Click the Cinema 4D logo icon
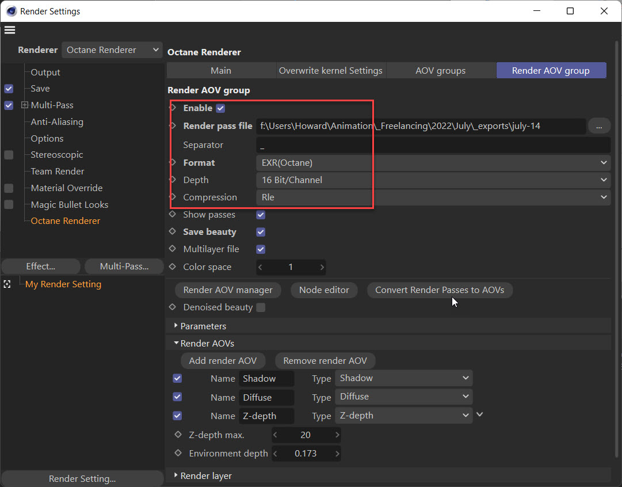This screenshot has height=487, width=622. coord(11,11)
